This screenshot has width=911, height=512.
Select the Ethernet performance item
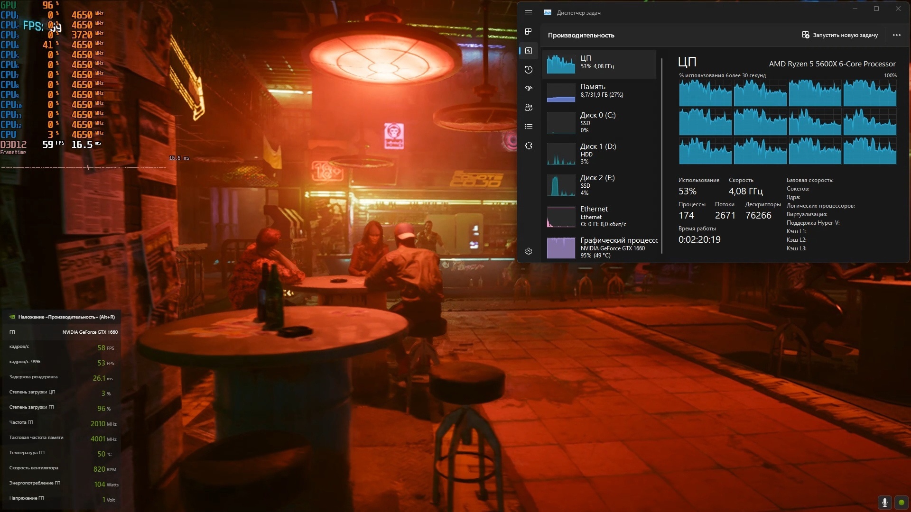pos(599,216)
